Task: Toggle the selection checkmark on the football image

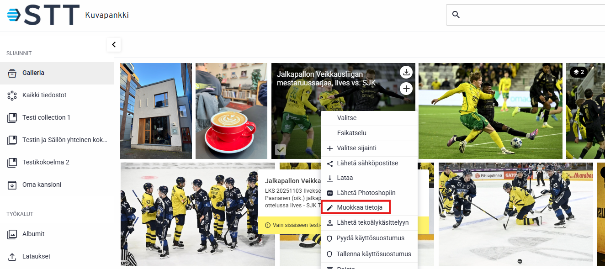Action: tap(281, 149)
